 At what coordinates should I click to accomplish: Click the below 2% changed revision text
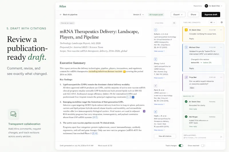pos(207,62)
